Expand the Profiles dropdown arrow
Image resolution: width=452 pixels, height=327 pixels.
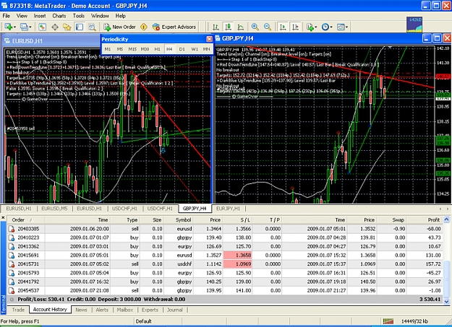[30, 27]
